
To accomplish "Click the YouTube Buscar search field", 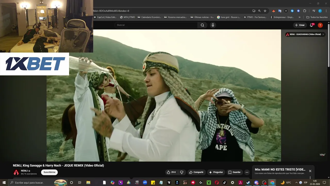I will [156, 25].
